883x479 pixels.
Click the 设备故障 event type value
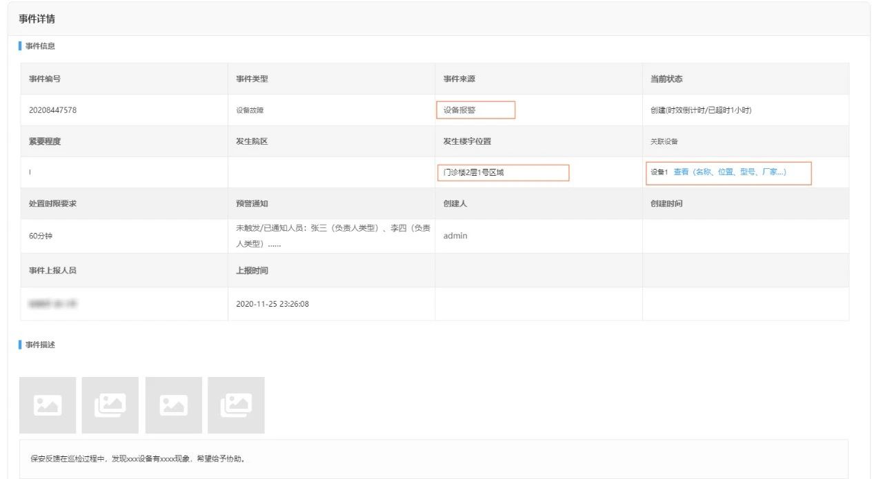pos(250,110)
